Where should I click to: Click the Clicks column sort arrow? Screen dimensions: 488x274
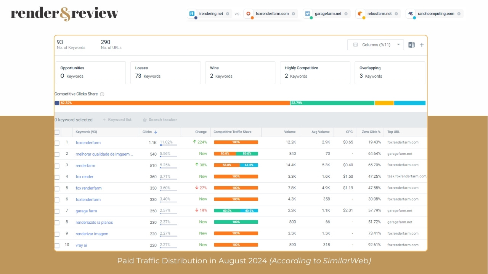point(156,132)
